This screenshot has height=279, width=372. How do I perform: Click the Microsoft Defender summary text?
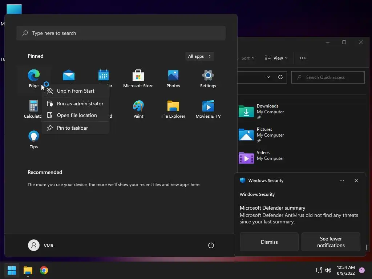272,208
